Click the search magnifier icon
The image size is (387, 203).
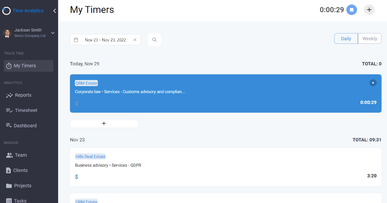154,39
